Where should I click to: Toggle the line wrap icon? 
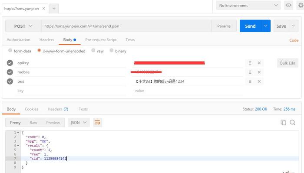tap(97, 123)
